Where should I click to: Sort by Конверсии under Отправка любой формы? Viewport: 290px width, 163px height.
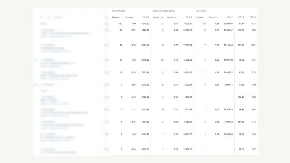coord(158,17)
